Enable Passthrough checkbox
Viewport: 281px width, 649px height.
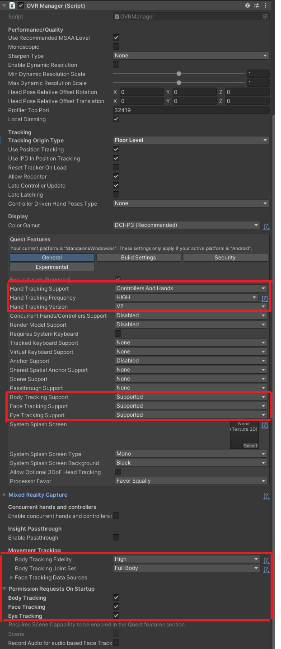coord(116,538)
